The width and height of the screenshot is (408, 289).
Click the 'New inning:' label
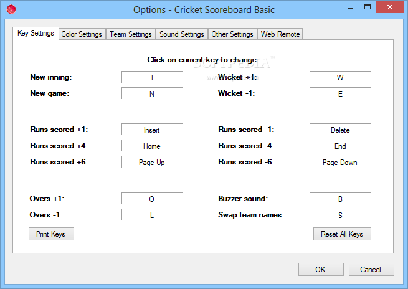(50, 77)
